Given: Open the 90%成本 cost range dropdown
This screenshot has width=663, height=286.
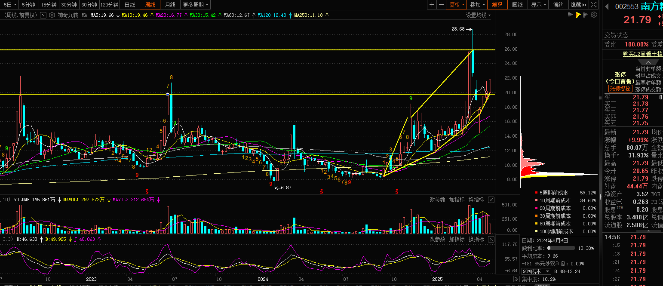Looking at the screenshot, I should tap(536, 271).
